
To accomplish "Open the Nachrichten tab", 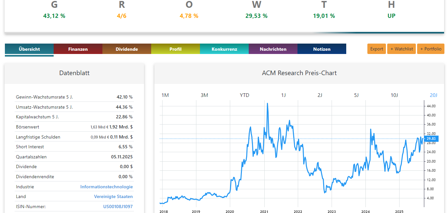I will (273, 49).
